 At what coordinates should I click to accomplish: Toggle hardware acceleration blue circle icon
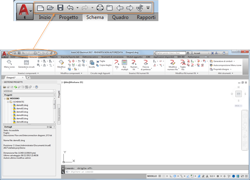[x=234, y=176]
